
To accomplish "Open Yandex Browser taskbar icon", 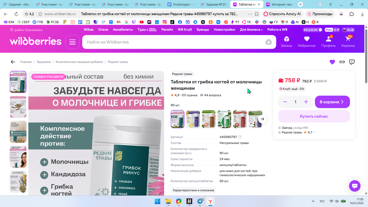I will coord(211,202).
